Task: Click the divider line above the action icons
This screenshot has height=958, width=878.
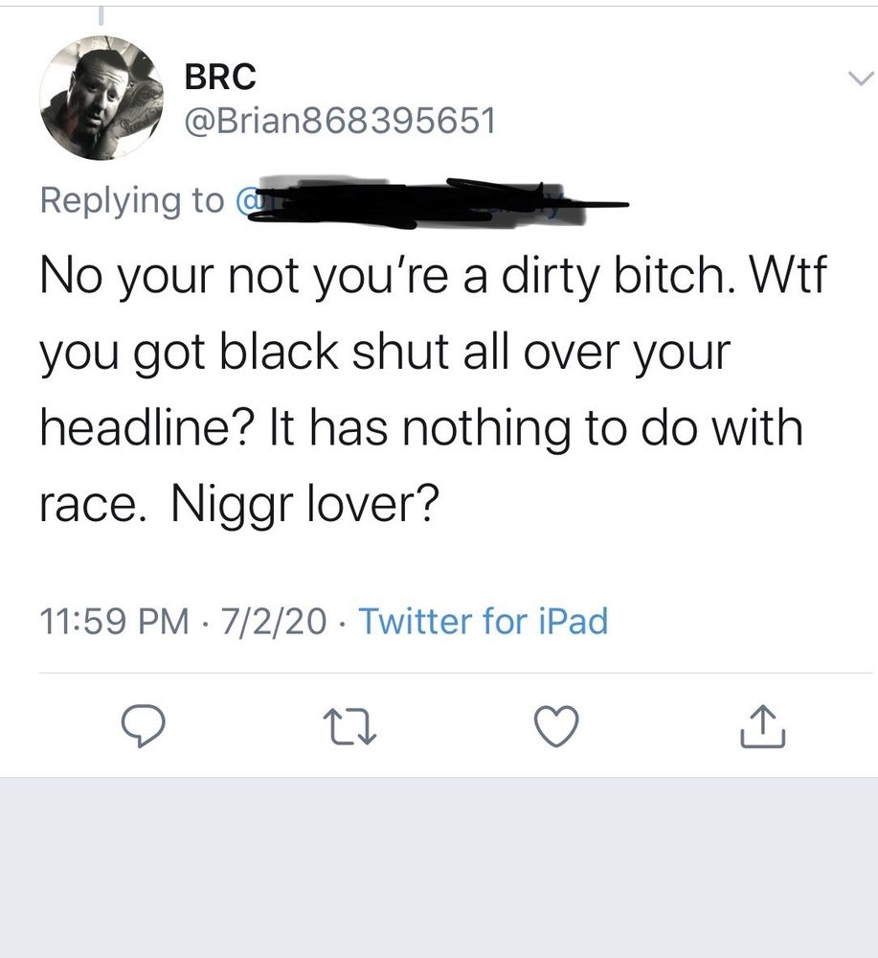Action: tap(456, 673)
